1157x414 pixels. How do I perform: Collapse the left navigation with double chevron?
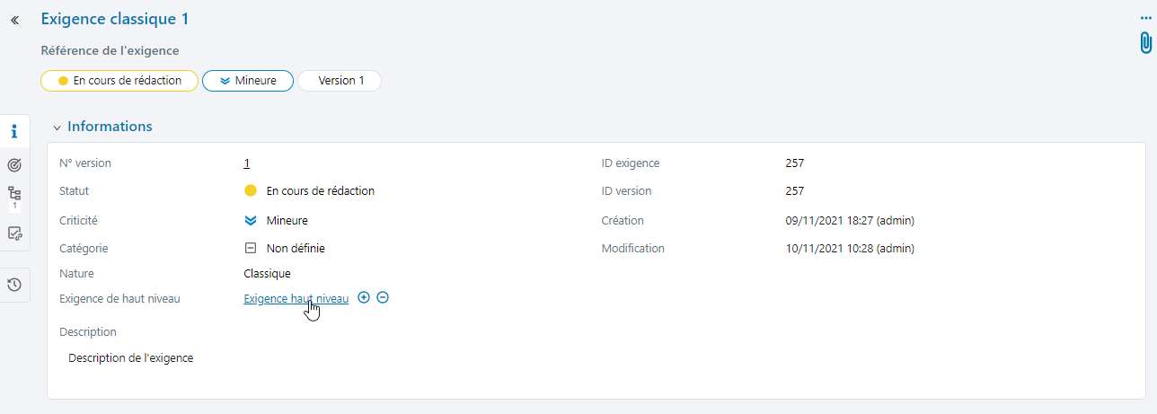pyautogui.click(x=14, y=20)
